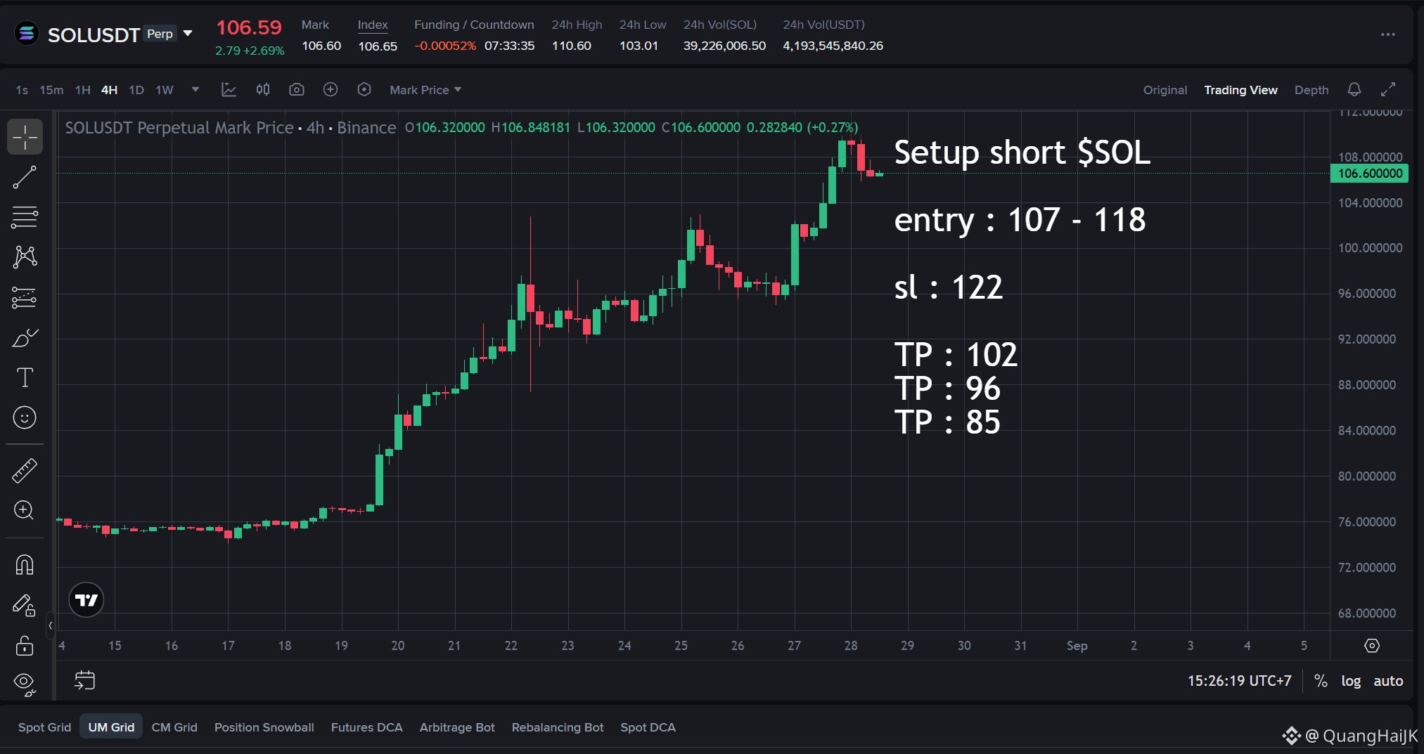Viewport: 1424px width, 754px height.
Task: Click the last price 106.59
Action: click(x=249, y=27)
